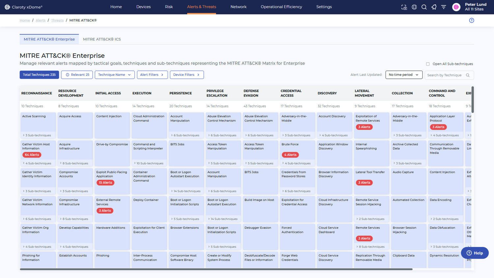Open the lifebuoy support icon
The width and height of the screenshot is (494, 278).
pyautogui.click(x=414, y=7)
